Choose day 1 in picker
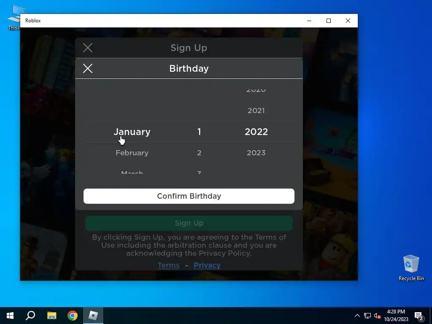The height and width of the screenshot is (324, 432). (x=199, y=132)
